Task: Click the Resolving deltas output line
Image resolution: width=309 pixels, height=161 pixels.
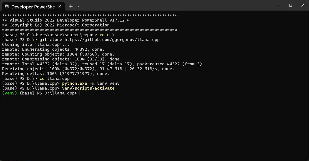Action: pos(56,74)
